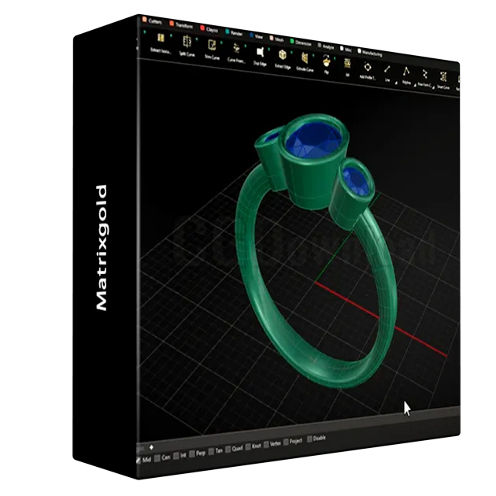The height and width of the screenshot is (496, 496).
Task: Open the Dimension tab
Action: click(x=301, y=43)
